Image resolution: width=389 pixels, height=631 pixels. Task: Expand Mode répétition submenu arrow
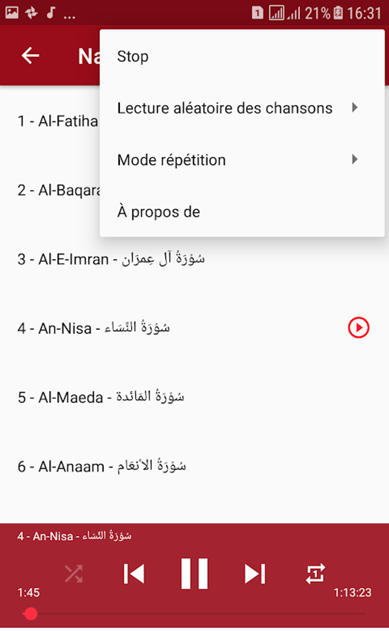click(x=355, y=159)
